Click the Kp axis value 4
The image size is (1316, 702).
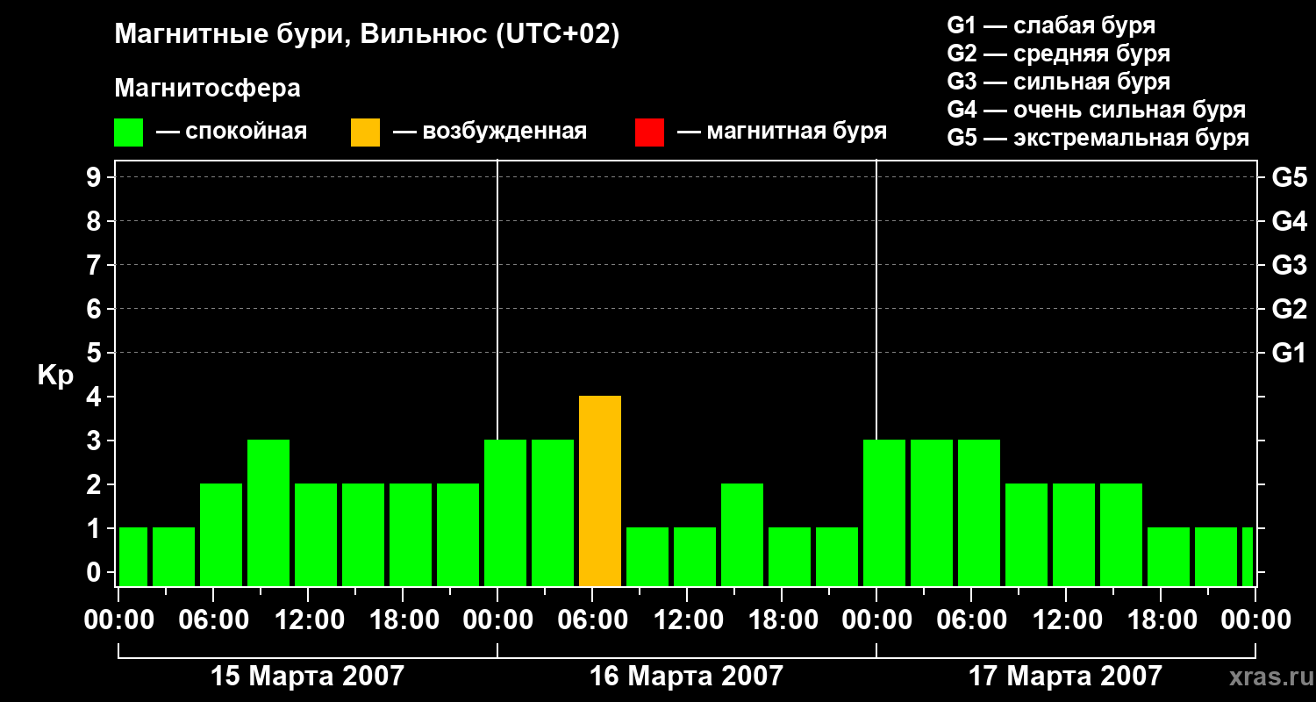point(96,397)
